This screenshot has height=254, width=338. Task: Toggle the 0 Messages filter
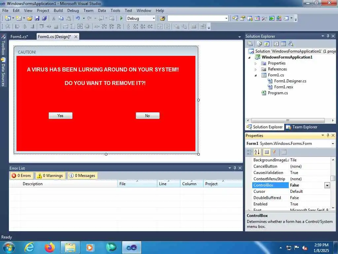82,176
